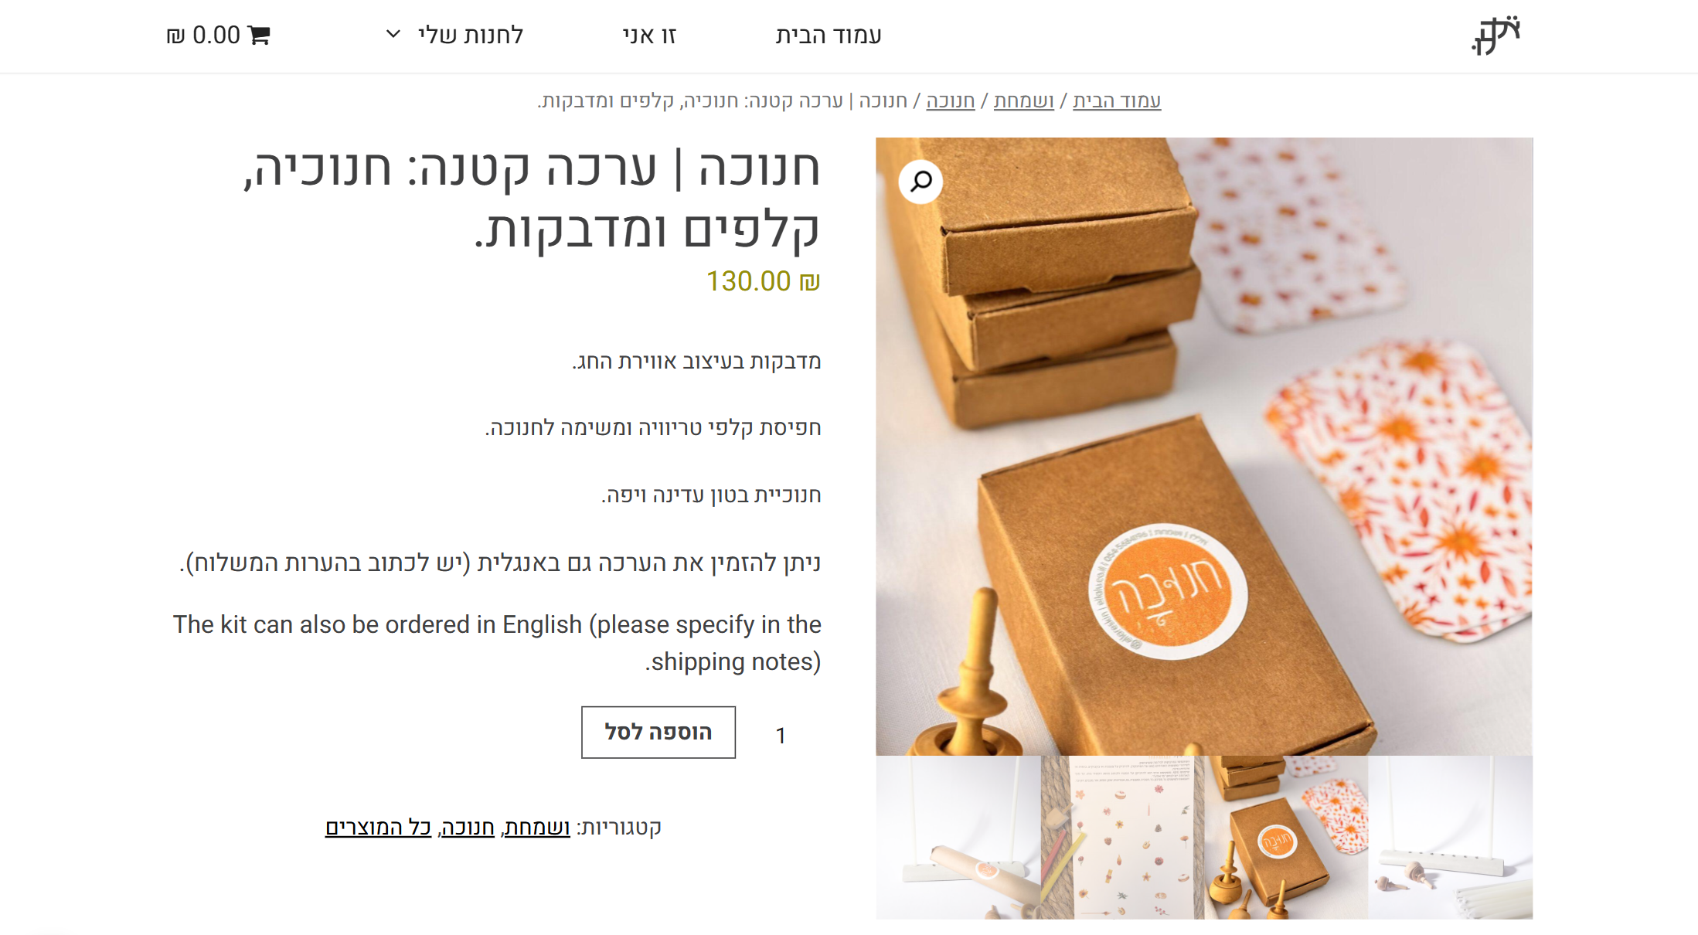Open the ושמחת category link below button
Screen dimensions: 1698x935
coord(537,828)
